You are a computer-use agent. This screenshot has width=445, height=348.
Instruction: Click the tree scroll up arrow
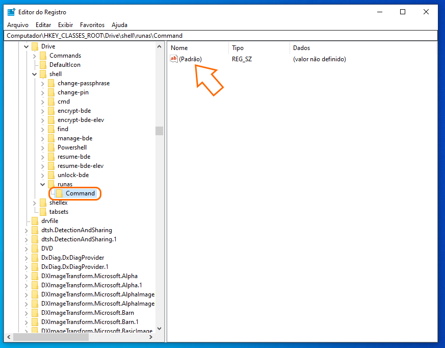[x=159, y=46]
